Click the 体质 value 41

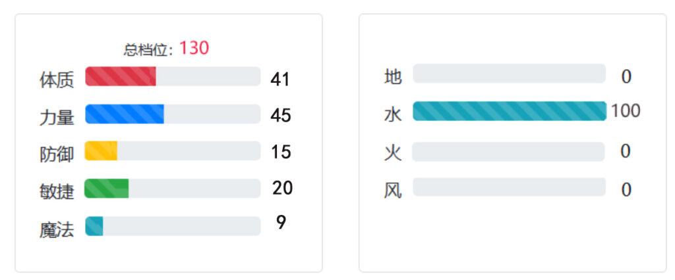coord(280,80)
